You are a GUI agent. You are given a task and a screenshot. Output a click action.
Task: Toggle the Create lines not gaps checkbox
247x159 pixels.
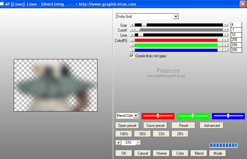[132, 56]
